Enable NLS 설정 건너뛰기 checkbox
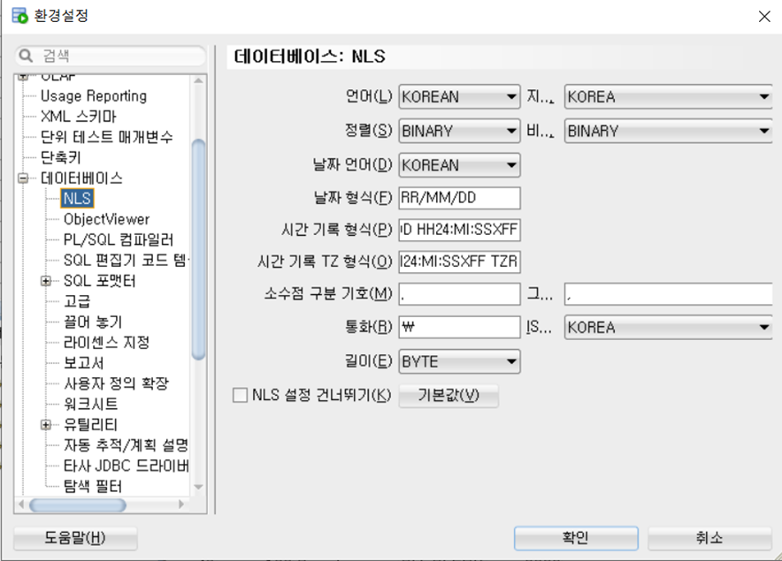Viewport: 782px width, 561px height. point(240,395)
